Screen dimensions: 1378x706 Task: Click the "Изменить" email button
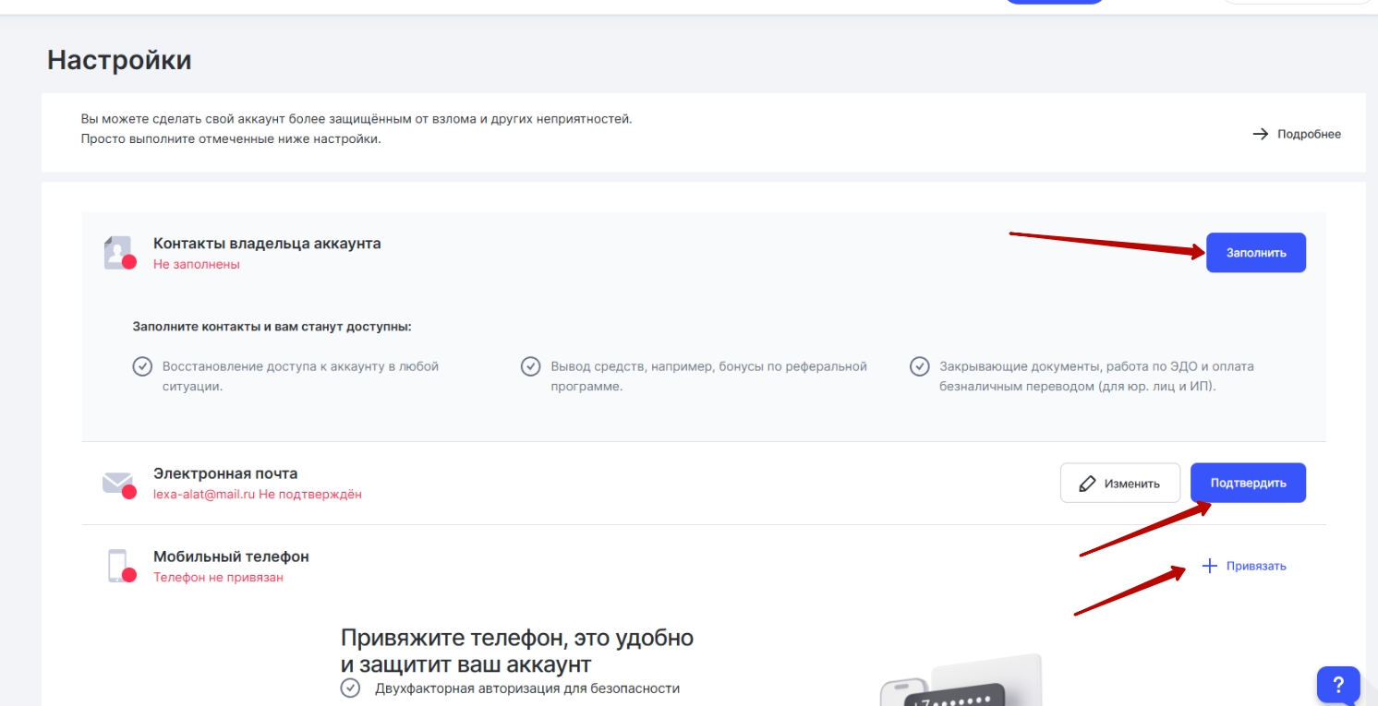click(1119, 483)
